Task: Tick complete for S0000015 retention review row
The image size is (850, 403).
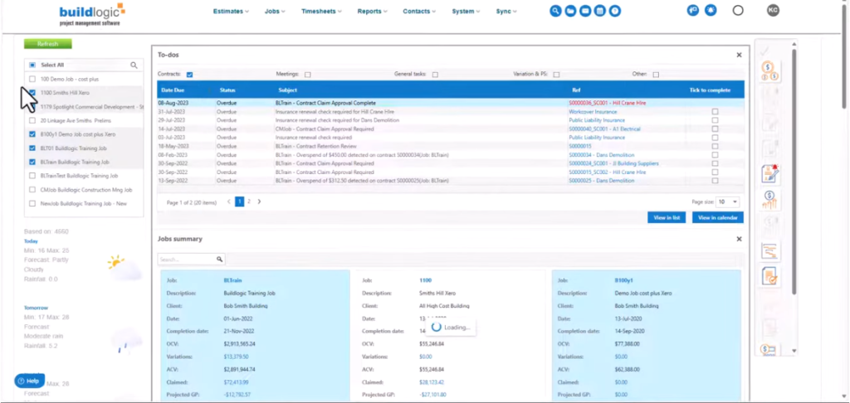Action: coord(715,146)
